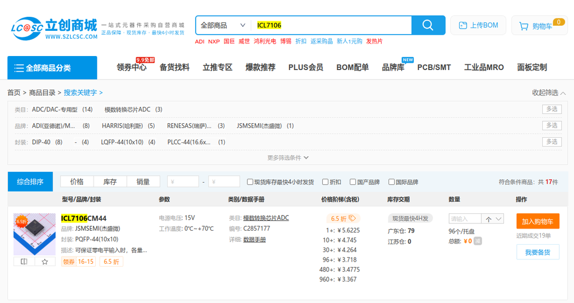The height and width of the screenshot is (303, 574).
Task: Open 爆款推荐 nav item
Action: pyautogui.click(x=260, y=67)
